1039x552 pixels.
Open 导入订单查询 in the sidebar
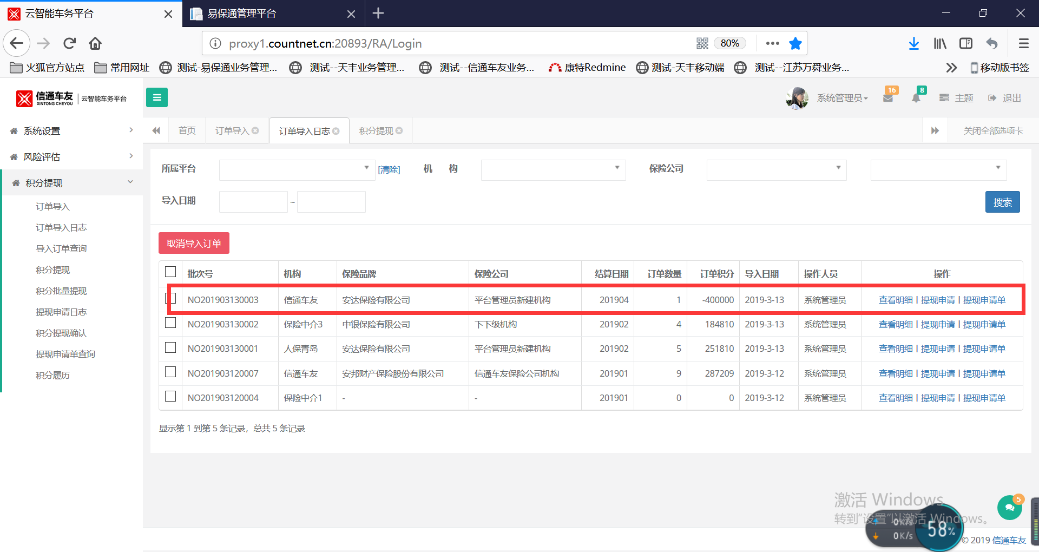(61, 248)
